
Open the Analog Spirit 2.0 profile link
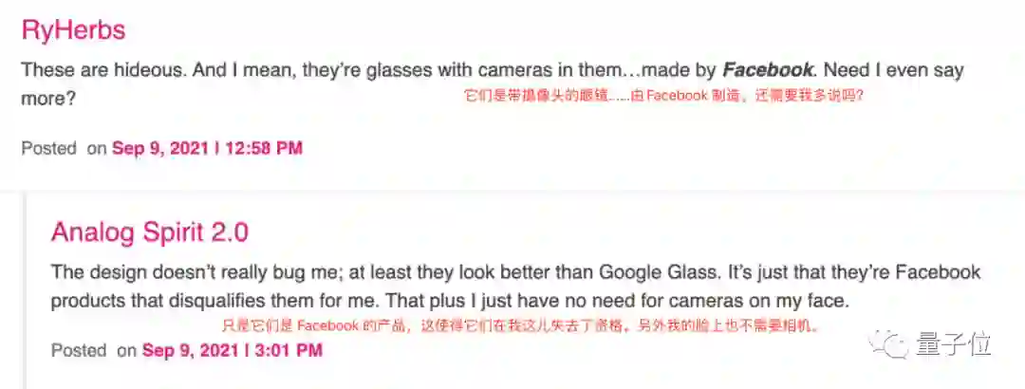tap(150, 232)
